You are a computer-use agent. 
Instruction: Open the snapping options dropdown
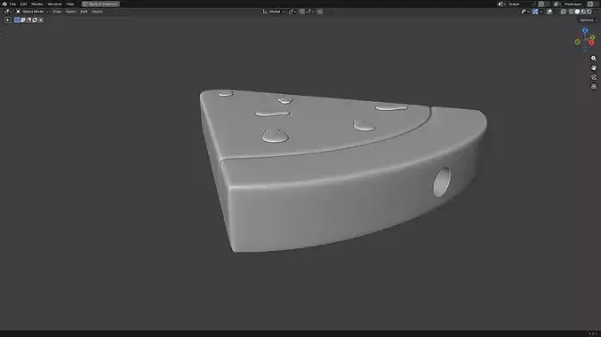[x=310, y=12]
